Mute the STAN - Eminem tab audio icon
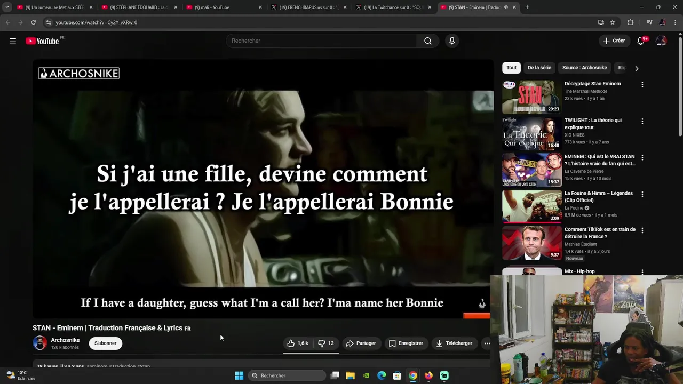 point(505,7)
